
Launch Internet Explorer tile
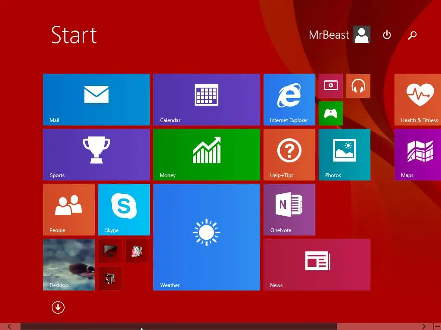click(289, 100)
